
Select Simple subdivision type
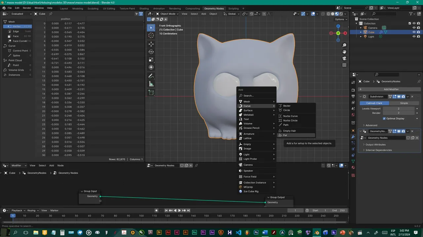[x=404, y=103]
